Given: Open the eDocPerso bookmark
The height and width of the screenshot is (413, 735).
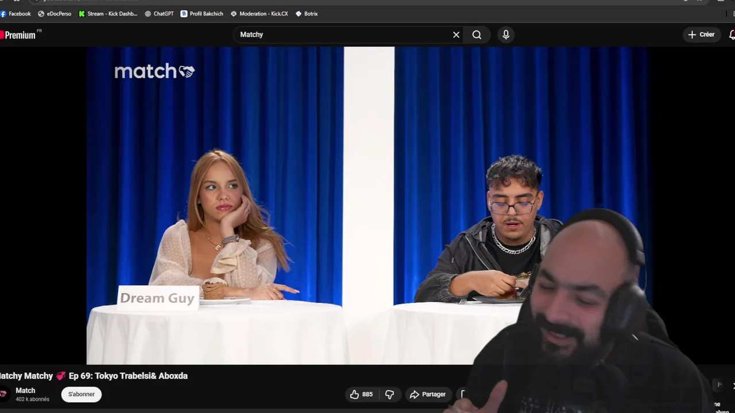Looking at the screenshot, I should pyautogui.click(x=55, y=14).
